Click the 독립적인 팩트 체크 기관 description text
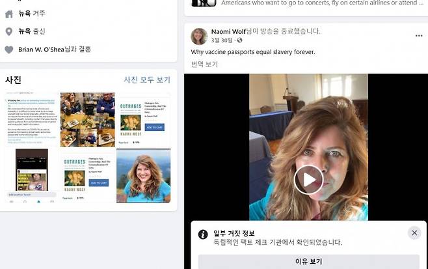The width and height of the screenshot is (428, 269). point(278,242)
